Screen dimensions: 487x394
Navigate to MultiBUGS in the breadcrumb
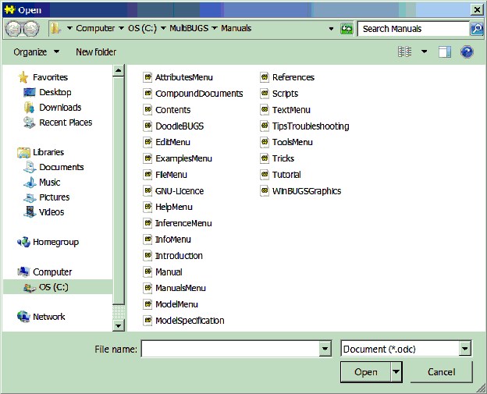coord(189,28)
